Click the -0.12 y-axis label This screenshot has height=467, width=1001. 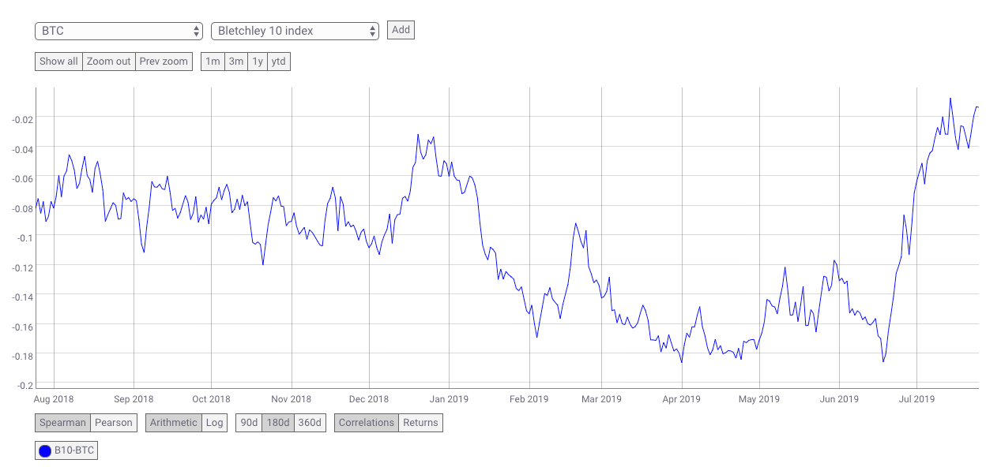tap(22, 267)
